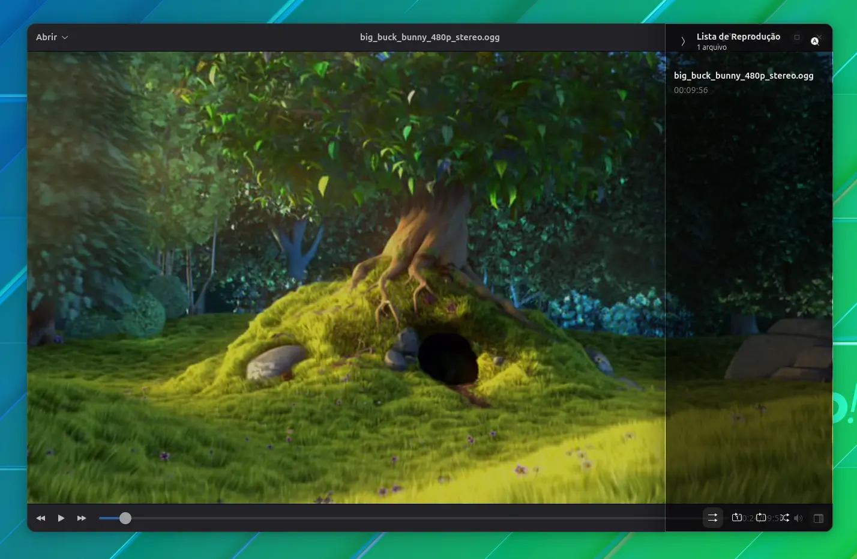Collapse the playlist with the chevron
The height and width of the screenshot is (559, 857).
pos(683,41)
